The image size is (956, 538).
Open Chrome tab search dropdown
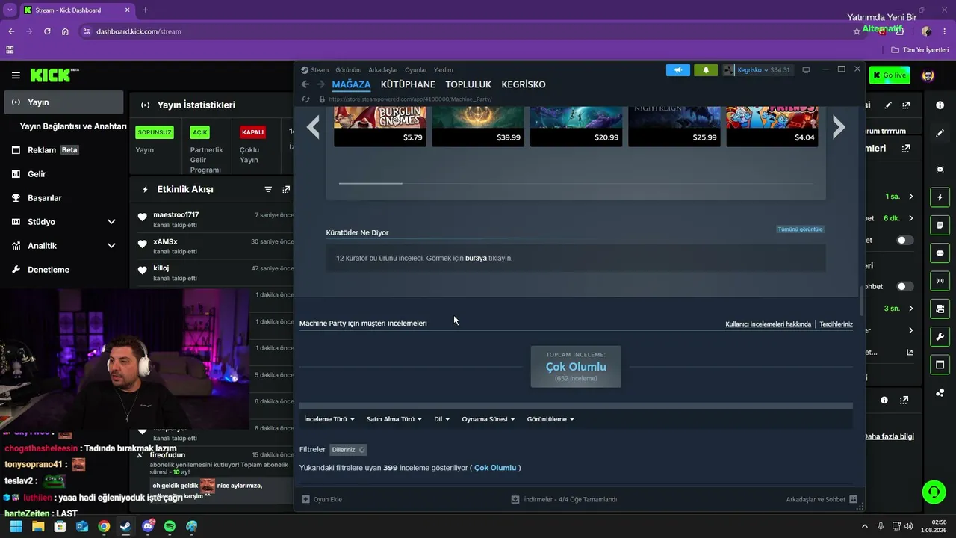(x=10, y=10)
